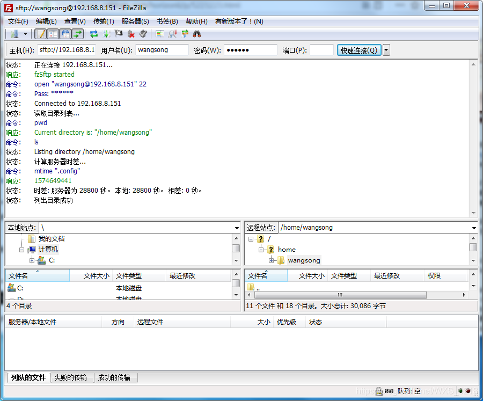Open the 远程站点 path dropdown
Viewport: 483px width, 401px height.
tap(474, 228)
